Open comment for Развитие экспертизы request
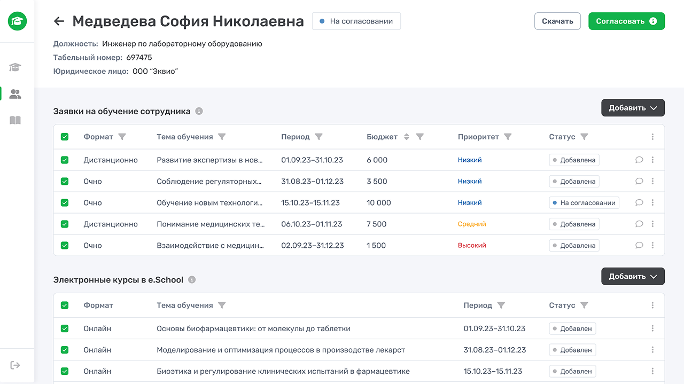 tap(639, 160)
